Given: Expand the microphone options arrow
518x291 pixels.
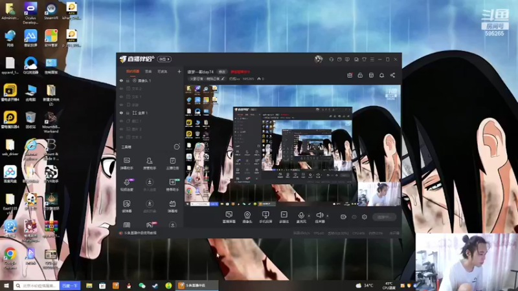Looking at the screenshot, I should (309, 216).
